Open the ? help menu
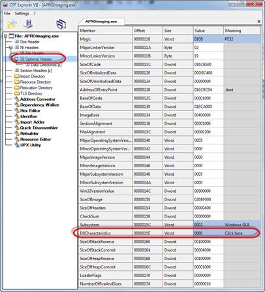This screenshot has width=265, height=292. 35,14
